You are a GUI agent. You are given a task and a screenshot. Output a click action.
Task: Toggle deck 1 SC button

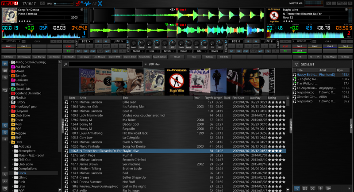tap(78, 51)
